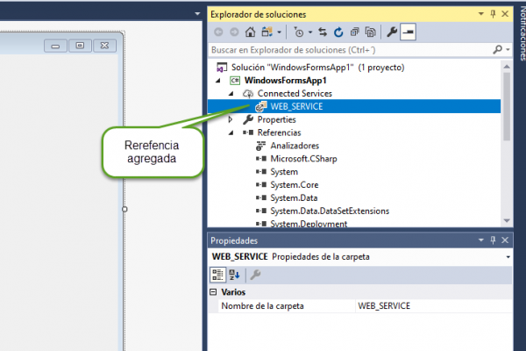Click the Show All Files icon
Screen dimensions: 526x351
(372, 32)
